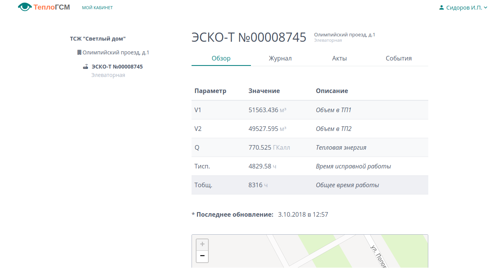Click the map view area
Viewport: 498px width, 268px height.
(x=310, y=251)
